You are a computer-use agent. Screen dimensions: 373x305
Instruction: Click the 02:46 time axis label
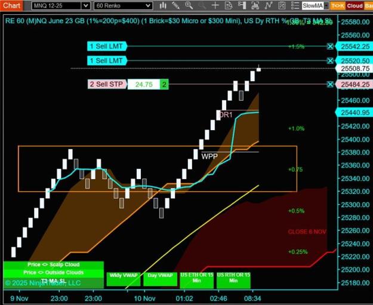(218, 298)
